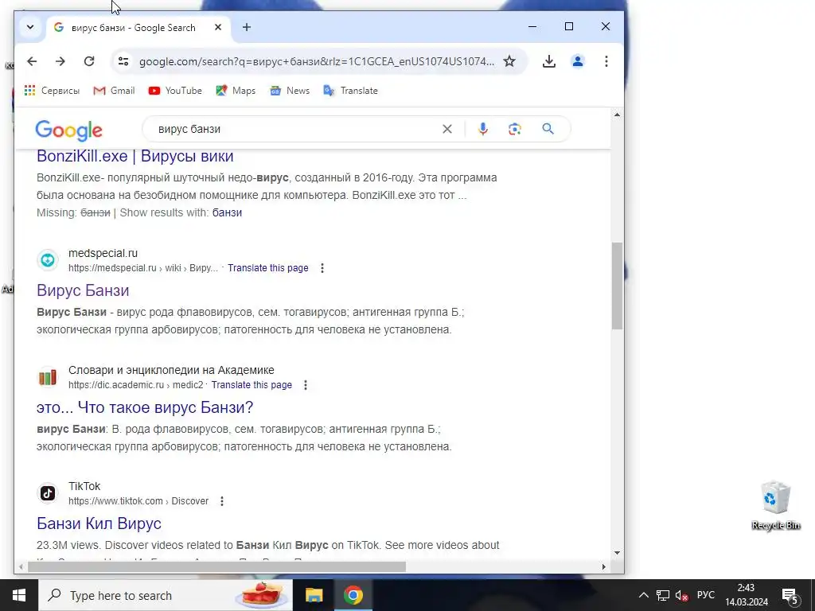This screenshot has height=611, width=815.
Task: Select the Recycle Bin desktop icon
Action: pyautogui.click(x=776, y=504)
